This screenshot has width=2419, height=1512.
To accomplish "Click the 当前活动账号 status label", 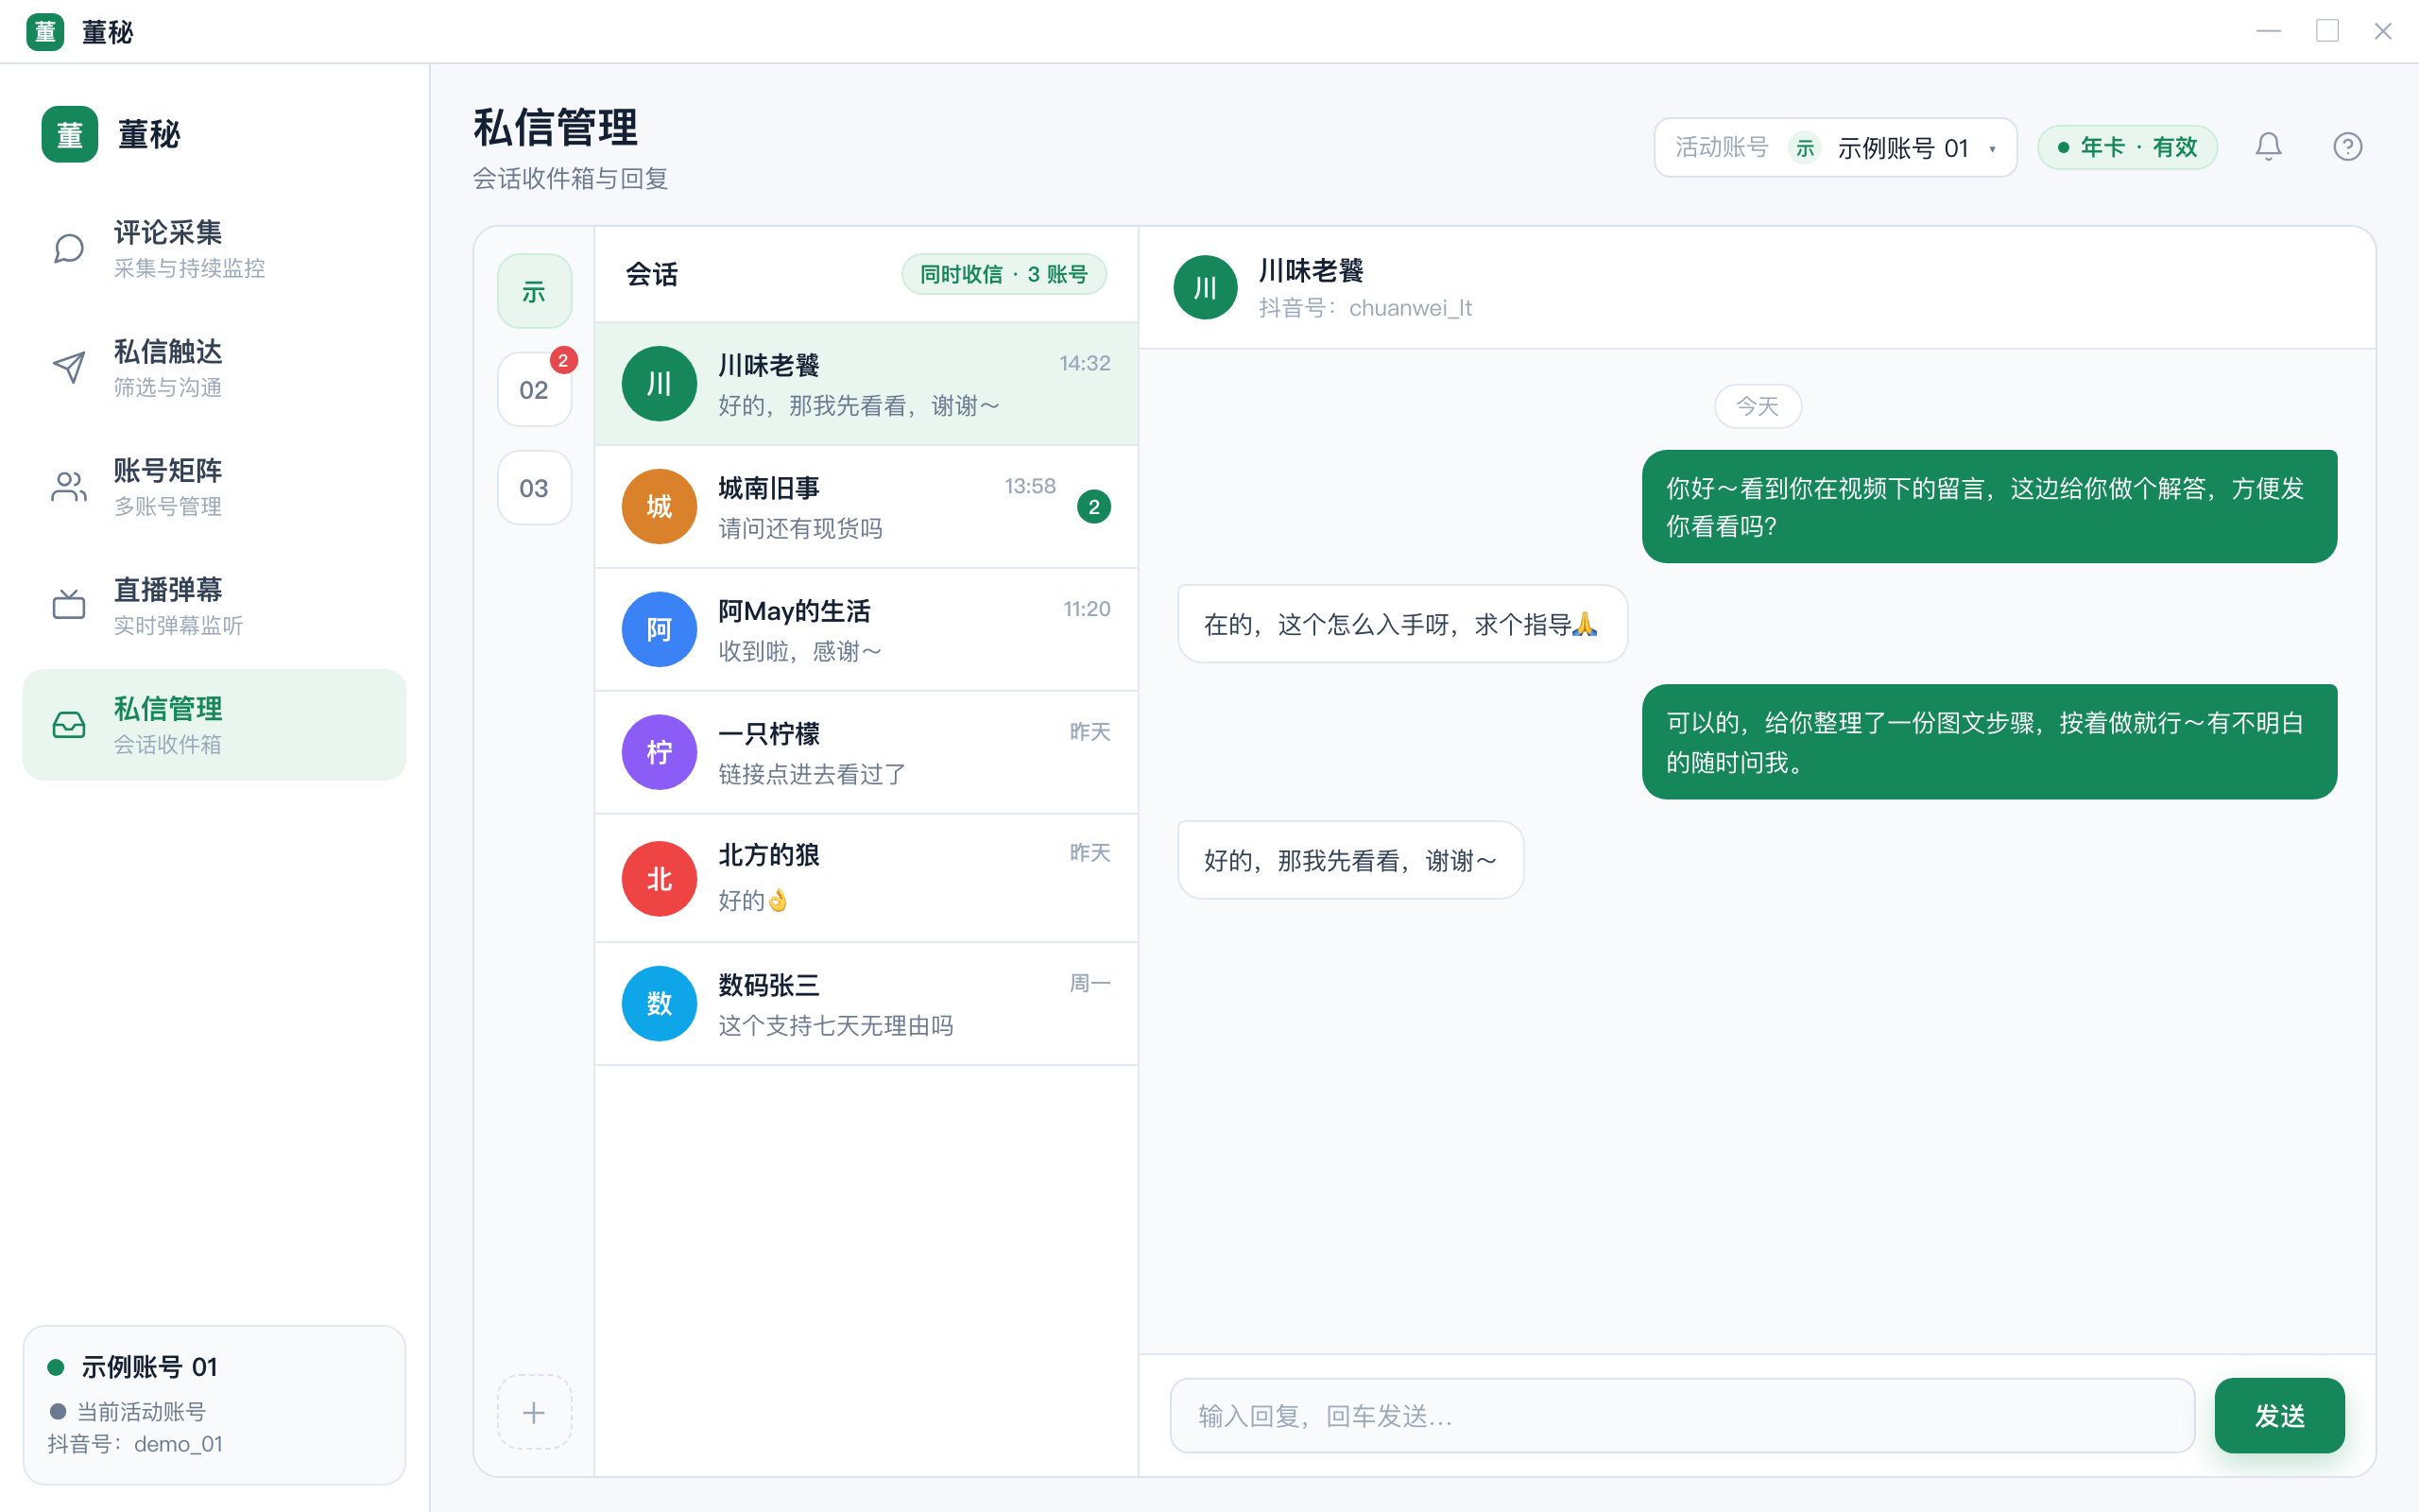I will coord(141,1411).
